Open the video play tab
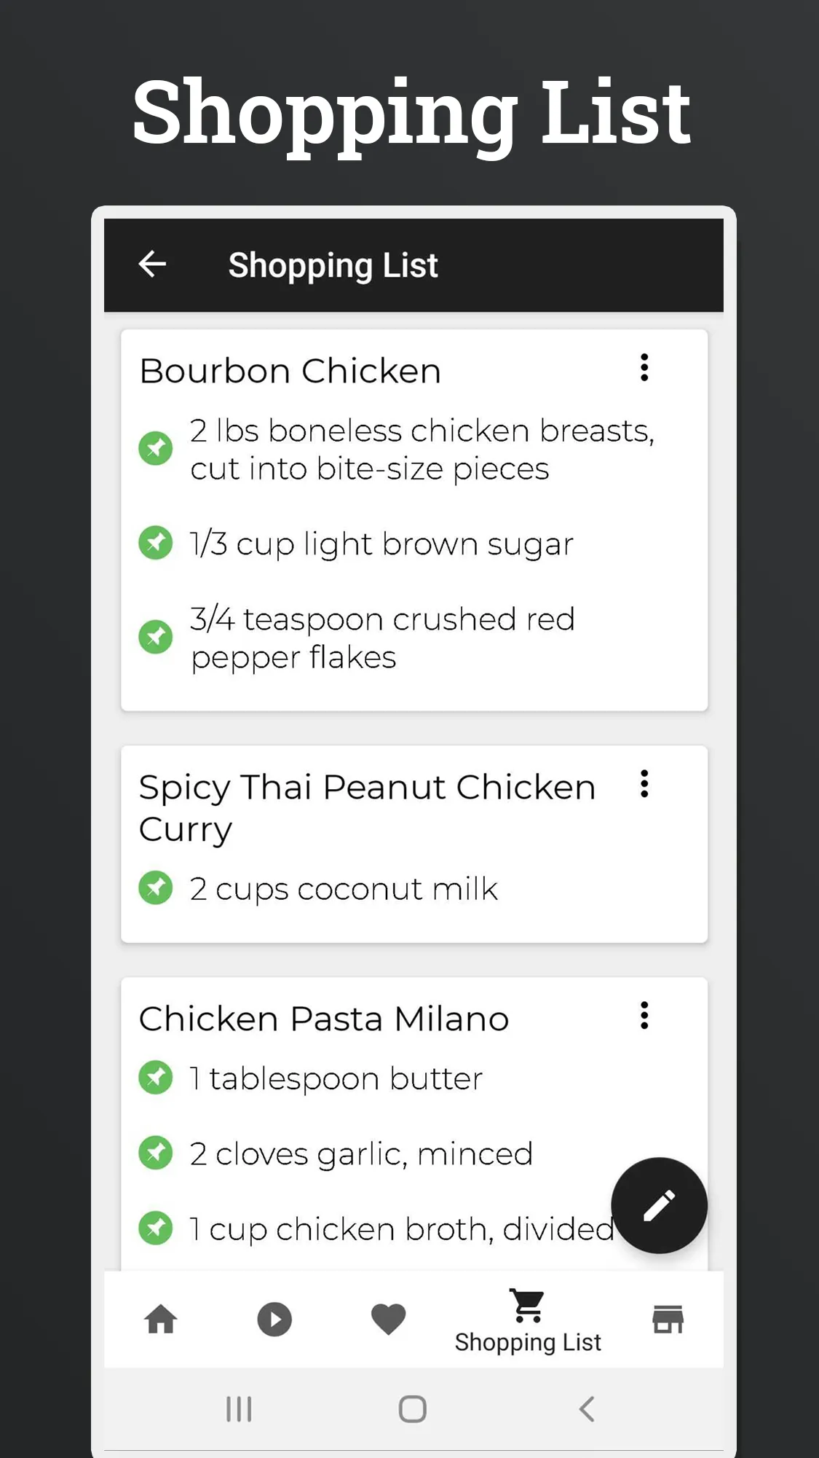 (x=274, y=1319)
